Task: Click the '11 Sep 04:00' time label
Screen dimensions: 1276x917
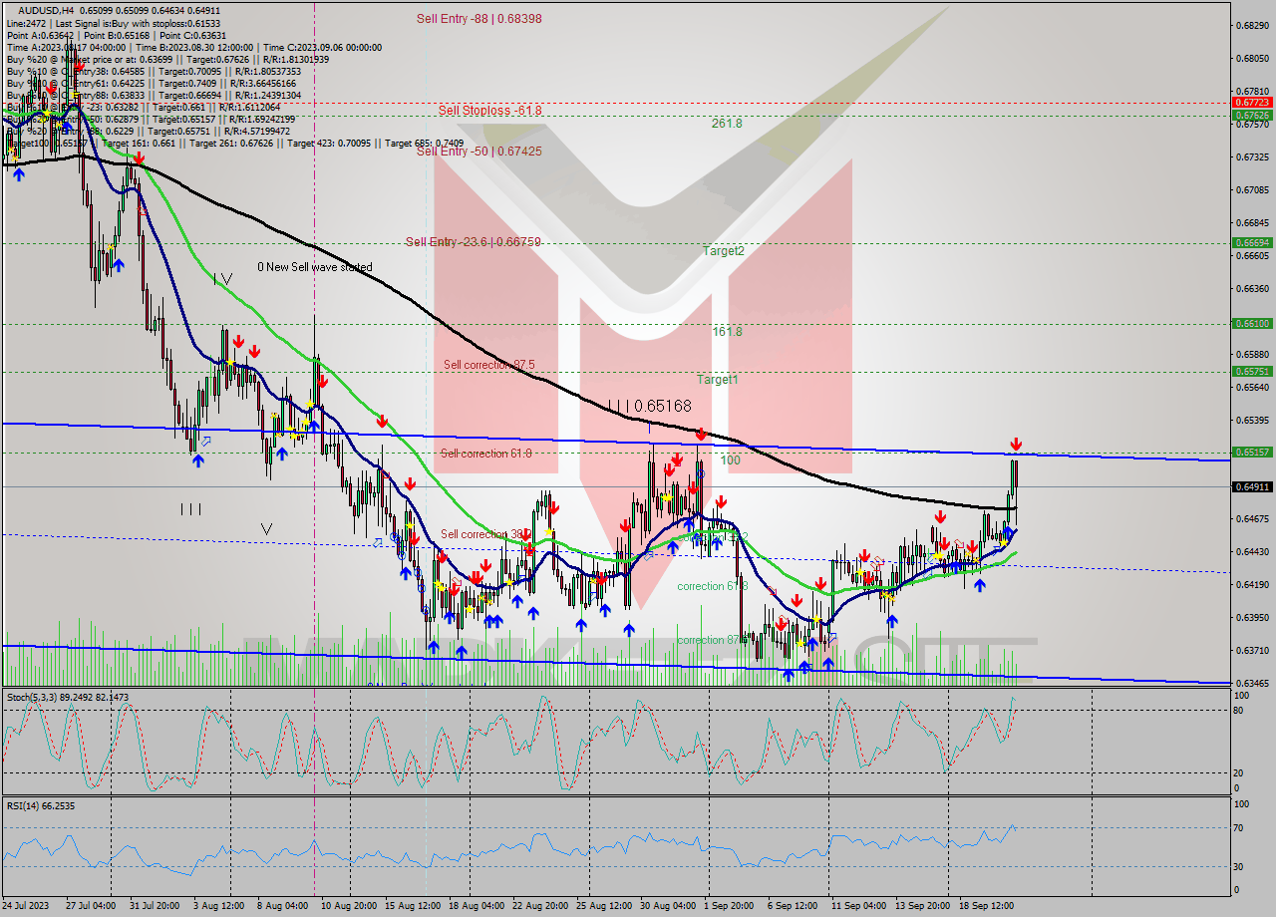Action: point(858,906)
